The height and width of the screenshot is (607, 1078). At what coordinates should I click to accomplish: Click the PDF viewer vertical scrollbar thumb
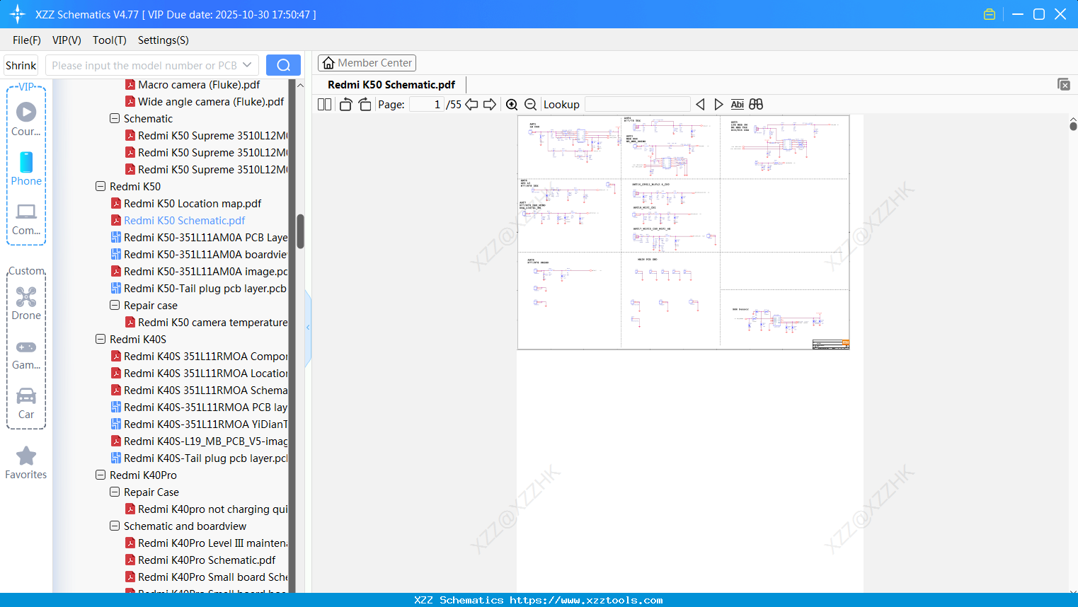pyautogui.click(x=1073, y=126)
